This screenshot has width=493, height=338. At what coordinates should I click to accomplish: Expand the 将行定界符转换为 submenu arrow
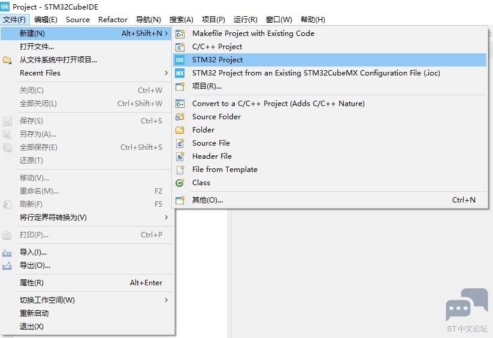167,218
